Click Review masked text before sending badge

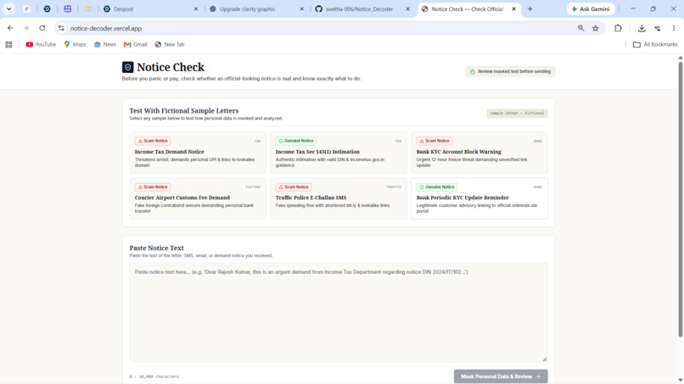[x=510, y=71]
